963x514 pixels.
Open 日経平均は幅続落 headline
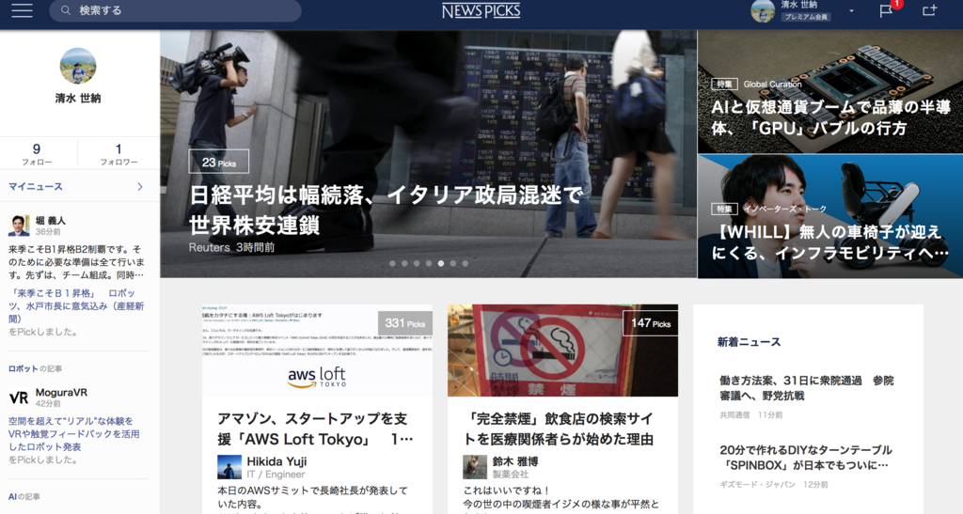[386, 210]
